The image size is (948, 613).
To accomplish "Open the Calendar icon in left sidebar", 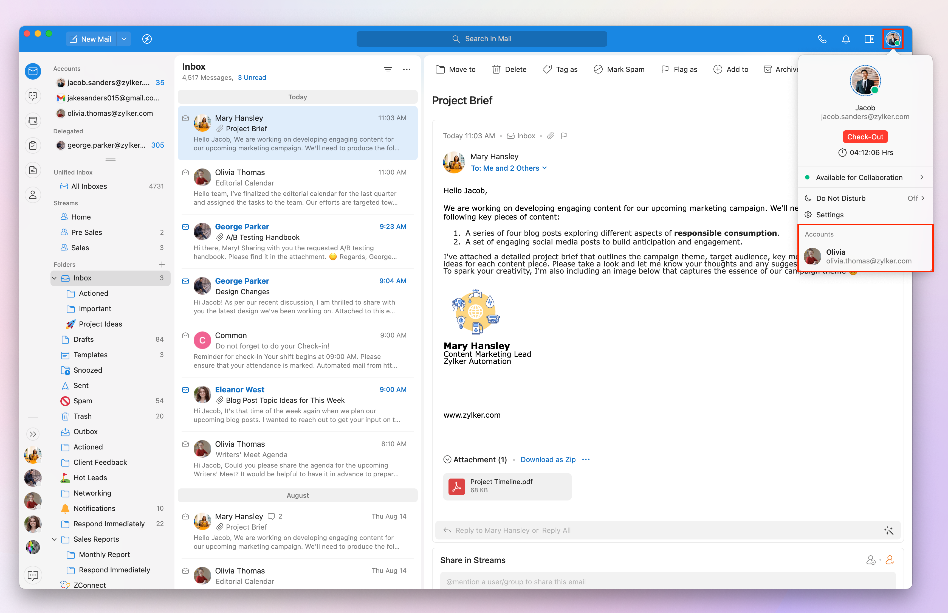I will [33, 121].
